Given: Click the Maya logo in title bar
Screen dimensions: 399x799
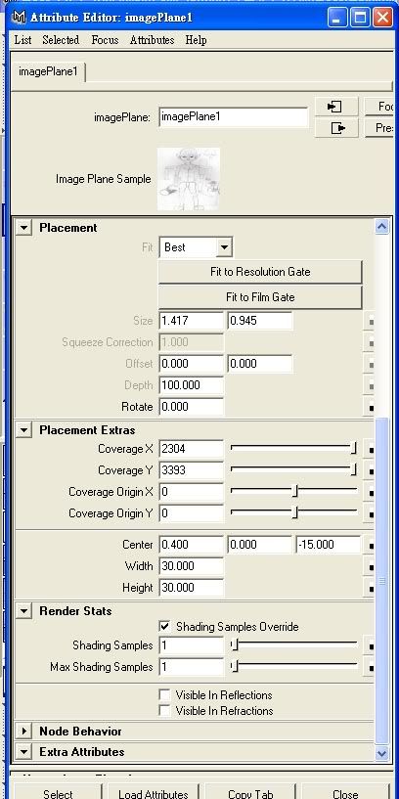Looking at the screenshot, I should click(x=19, y=18).
